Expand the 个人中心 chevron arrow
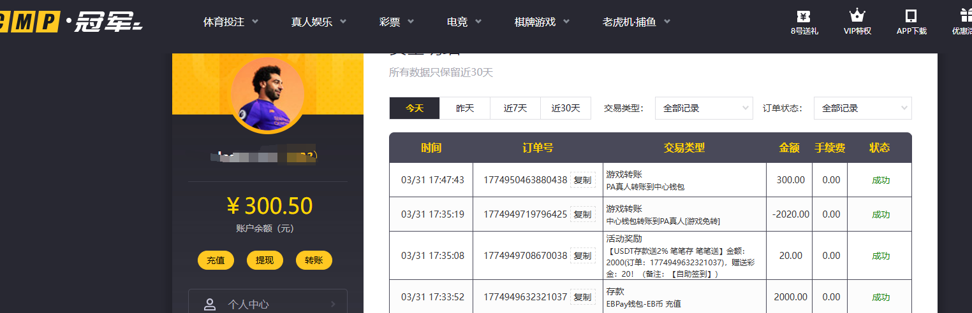972x313 pixels. click(x=333, y=304)
